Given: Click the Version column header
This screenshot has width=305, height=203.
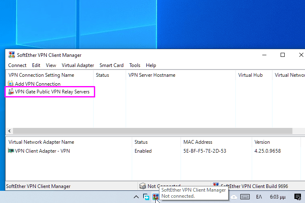Looking at the screenshot, I should click(276, 142).
